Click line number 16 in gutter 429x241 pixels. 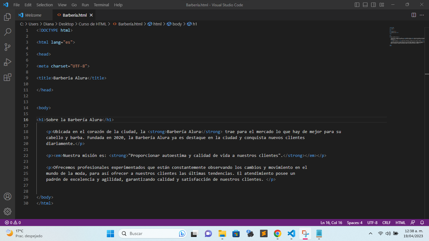(26, 120)
